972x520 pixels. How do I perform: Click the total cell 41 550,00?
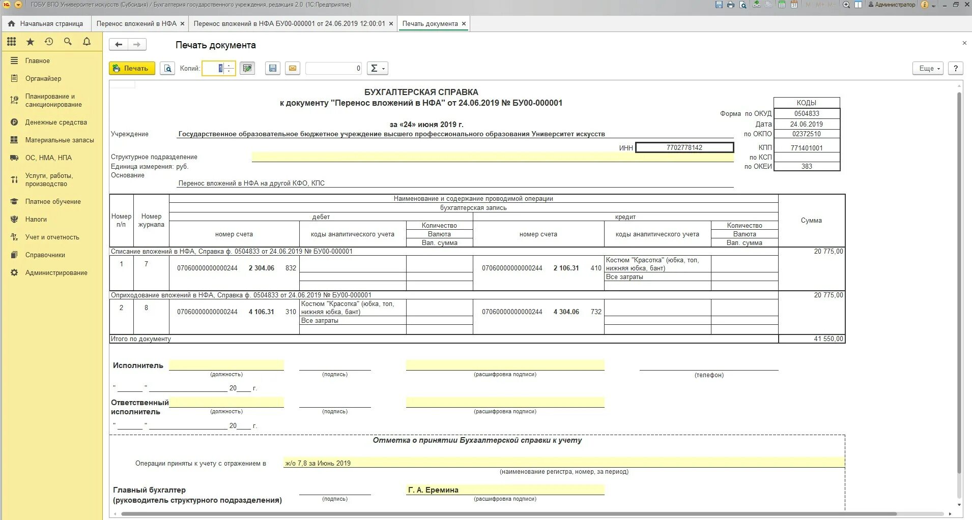812,339
